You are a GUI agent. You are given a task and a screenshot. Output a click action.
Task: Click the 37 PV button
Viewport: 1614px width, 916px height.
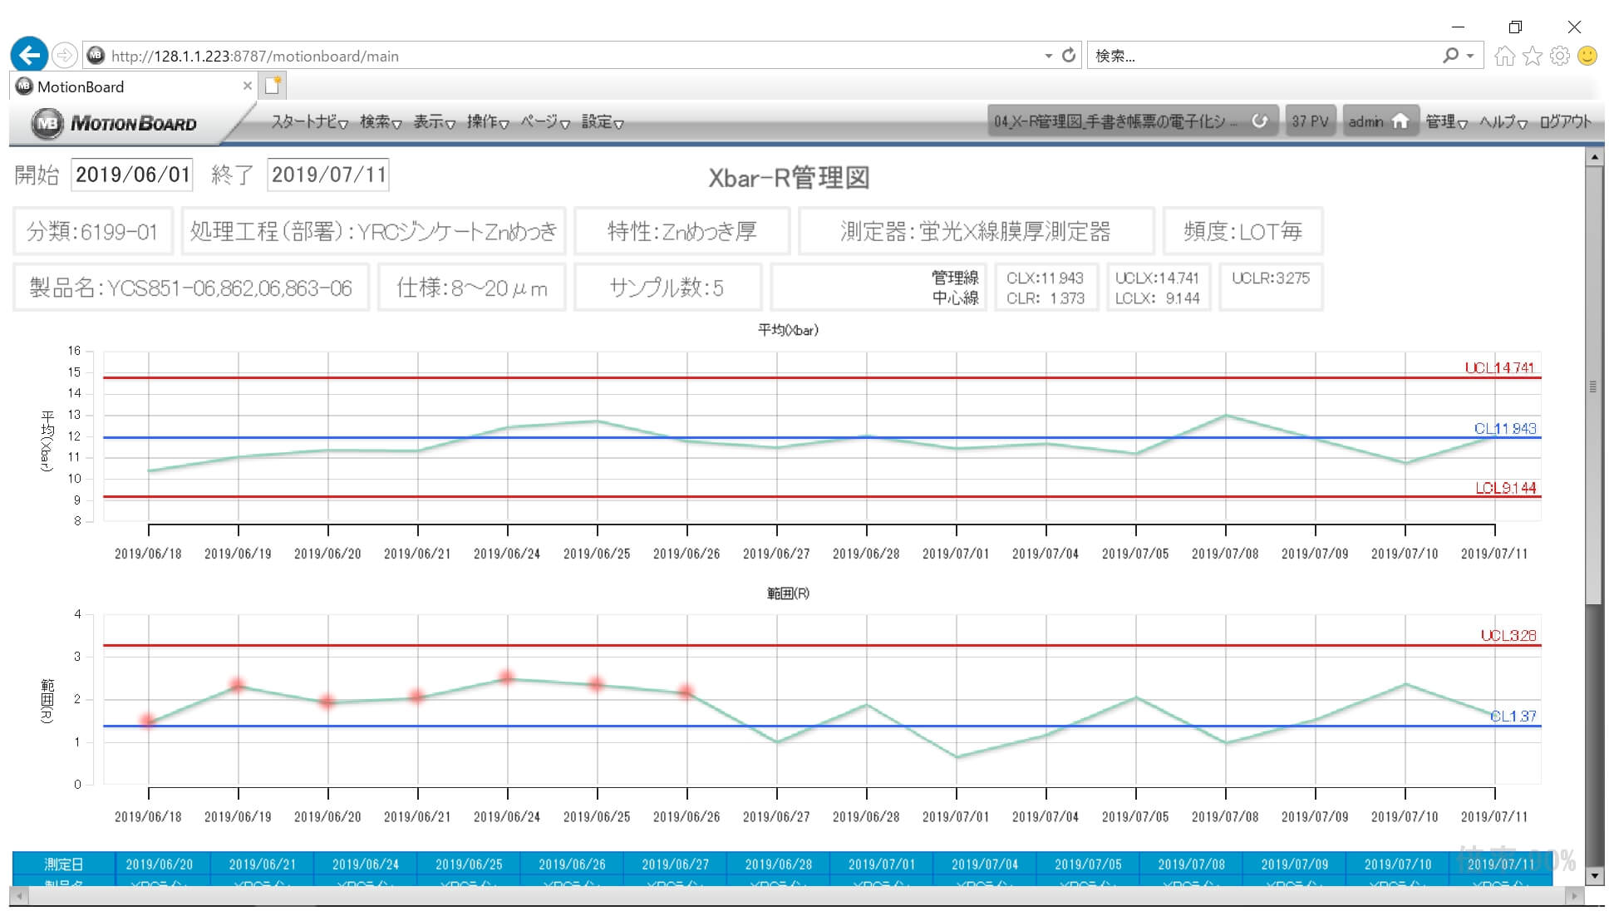(1310, 121)
